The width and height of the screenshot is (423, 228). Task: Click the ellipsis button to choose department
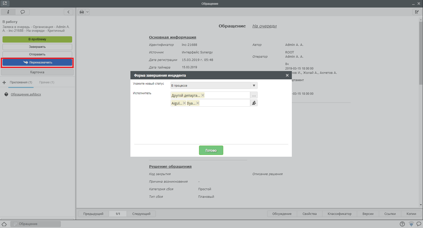click(254, 95)
